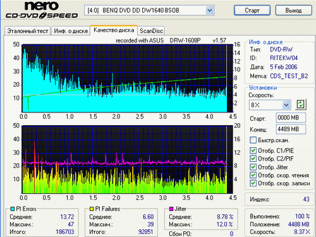Click the disc label CDS_TEST_B2
Image resolution: width=316 pixels, height=237 pixels.
tap(289, 76)
